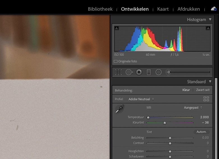Activate the Red Eye Correction tool
This screenshot has height=159, width=219.
139,72
